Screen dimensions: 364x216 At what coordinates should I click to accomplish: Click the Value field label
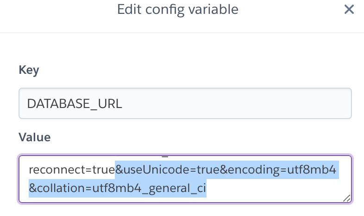pyautogui.click(x=34, y=137)
